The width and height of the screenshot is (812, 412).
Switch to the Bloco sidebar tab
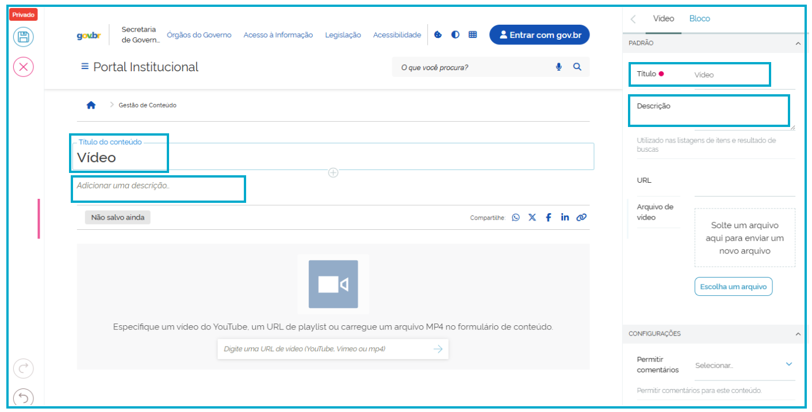[x=700, y=18]
